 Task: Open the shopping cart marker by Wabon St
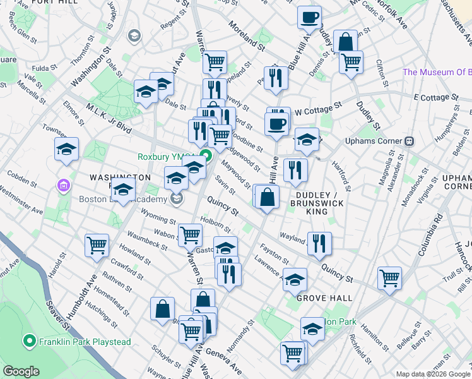tap(190, 236)
